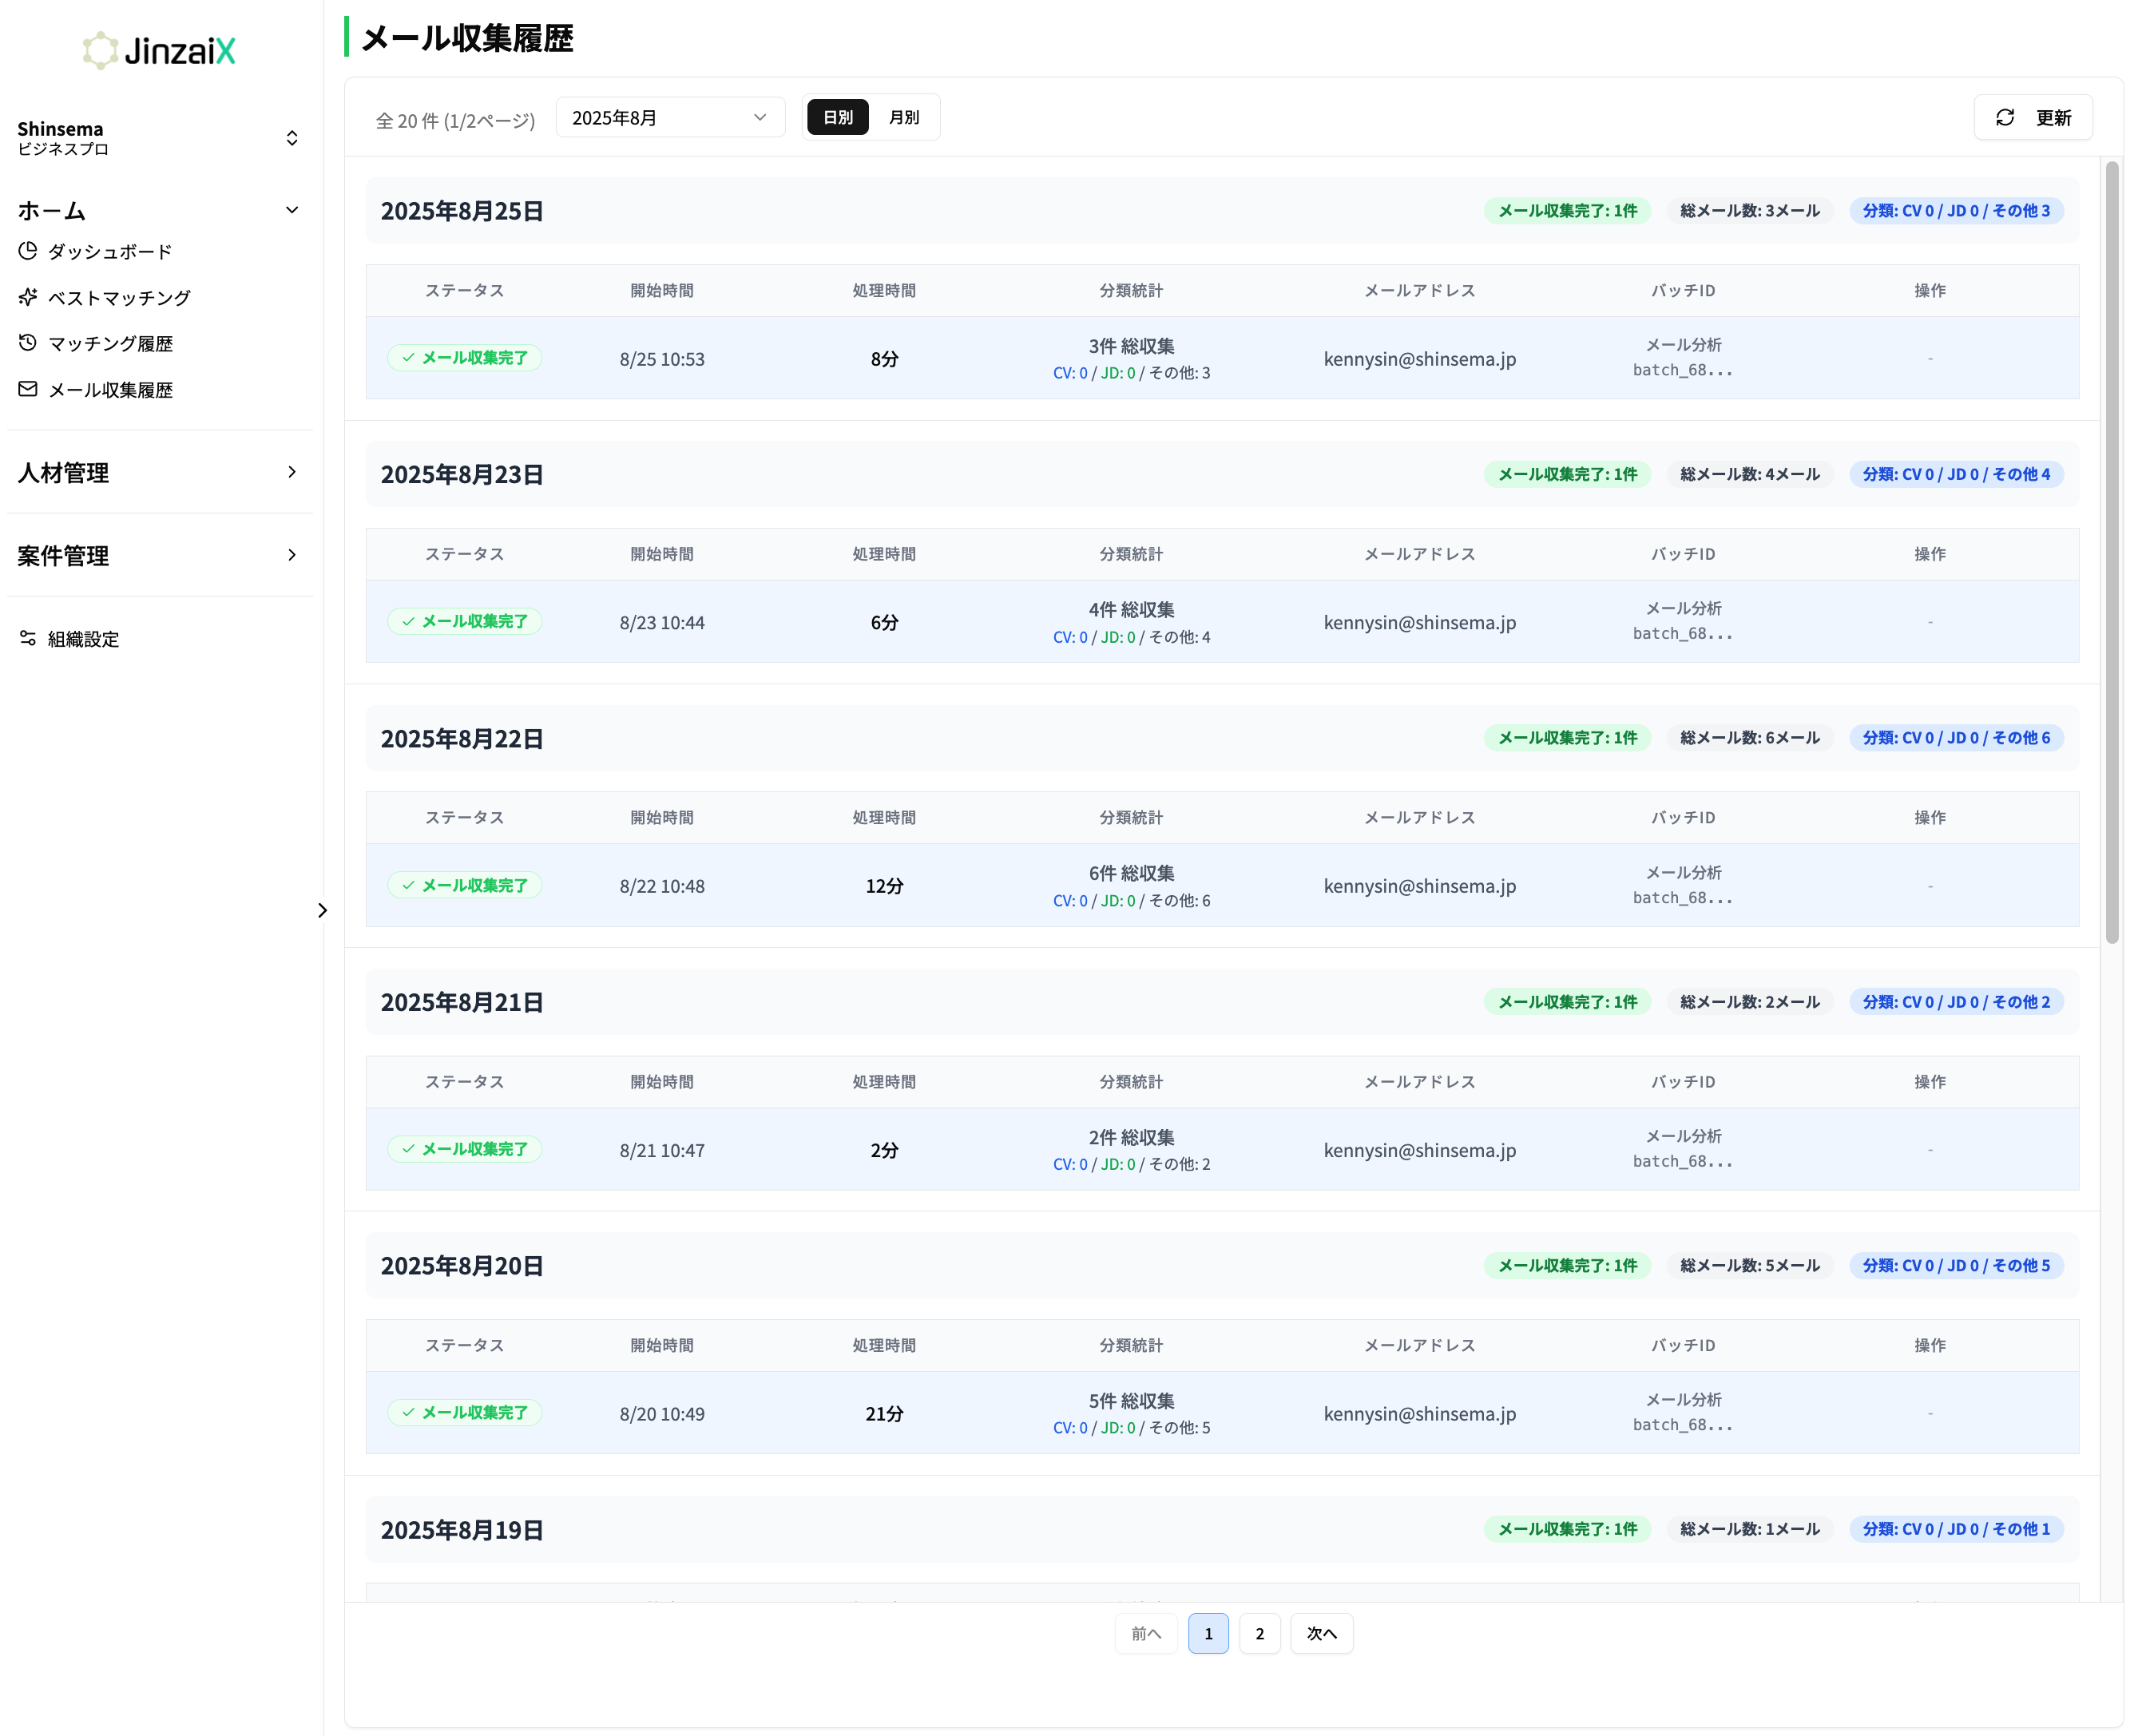
Task: Open ベストマッチング in the sidebar
Action: pos(119,297)
